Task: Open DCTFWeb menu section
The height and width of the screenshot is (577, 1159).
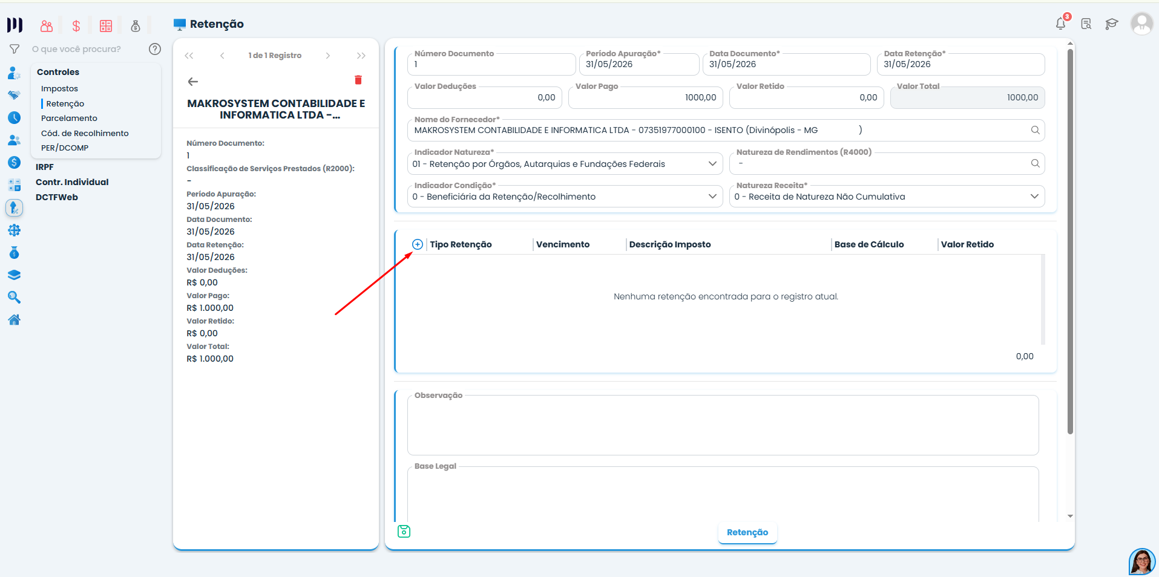Action: point(57,197)
